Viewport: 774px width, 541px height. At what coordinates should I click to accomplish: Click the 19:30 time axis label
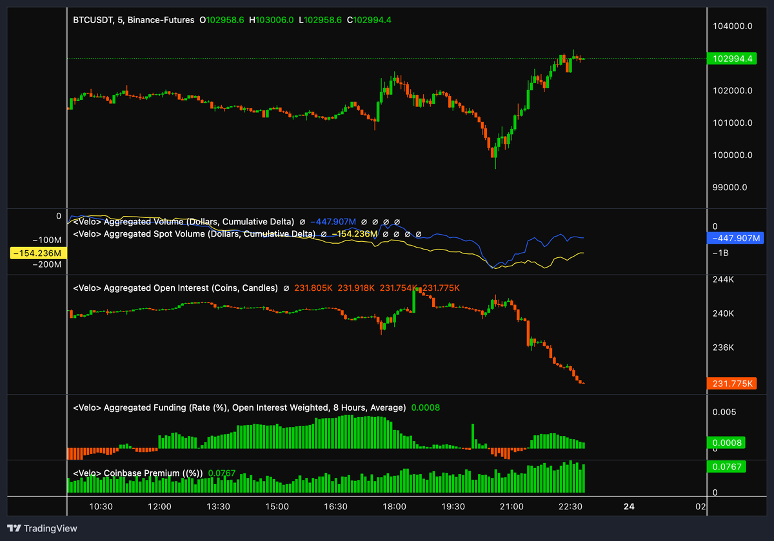(453, 507)
